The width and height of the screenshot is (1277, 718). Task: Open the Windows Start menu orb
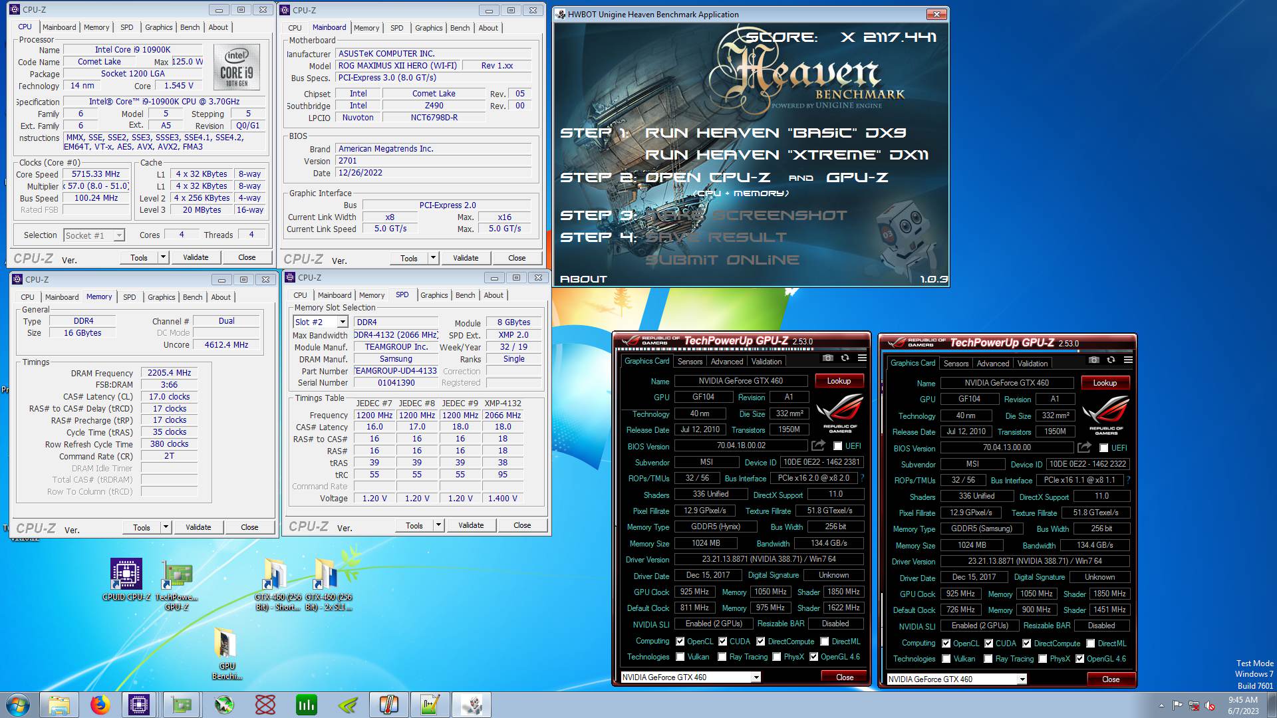(18, 705)
